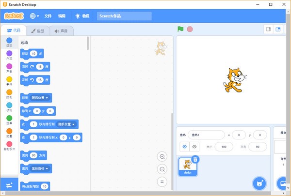Switch to the 造型 tab
The image size is (291, 196).
tap(38, 31)
